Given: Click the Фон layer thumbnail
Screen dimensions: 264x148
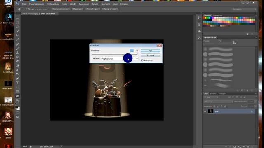Looking at the screenshot, I should click(x=211, y=111).
